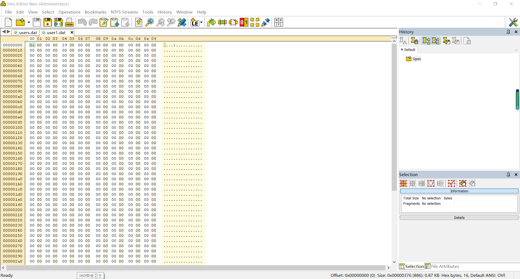Click the clipboard with blue arrow icon
520x279 pixels.
click(115, 22)
